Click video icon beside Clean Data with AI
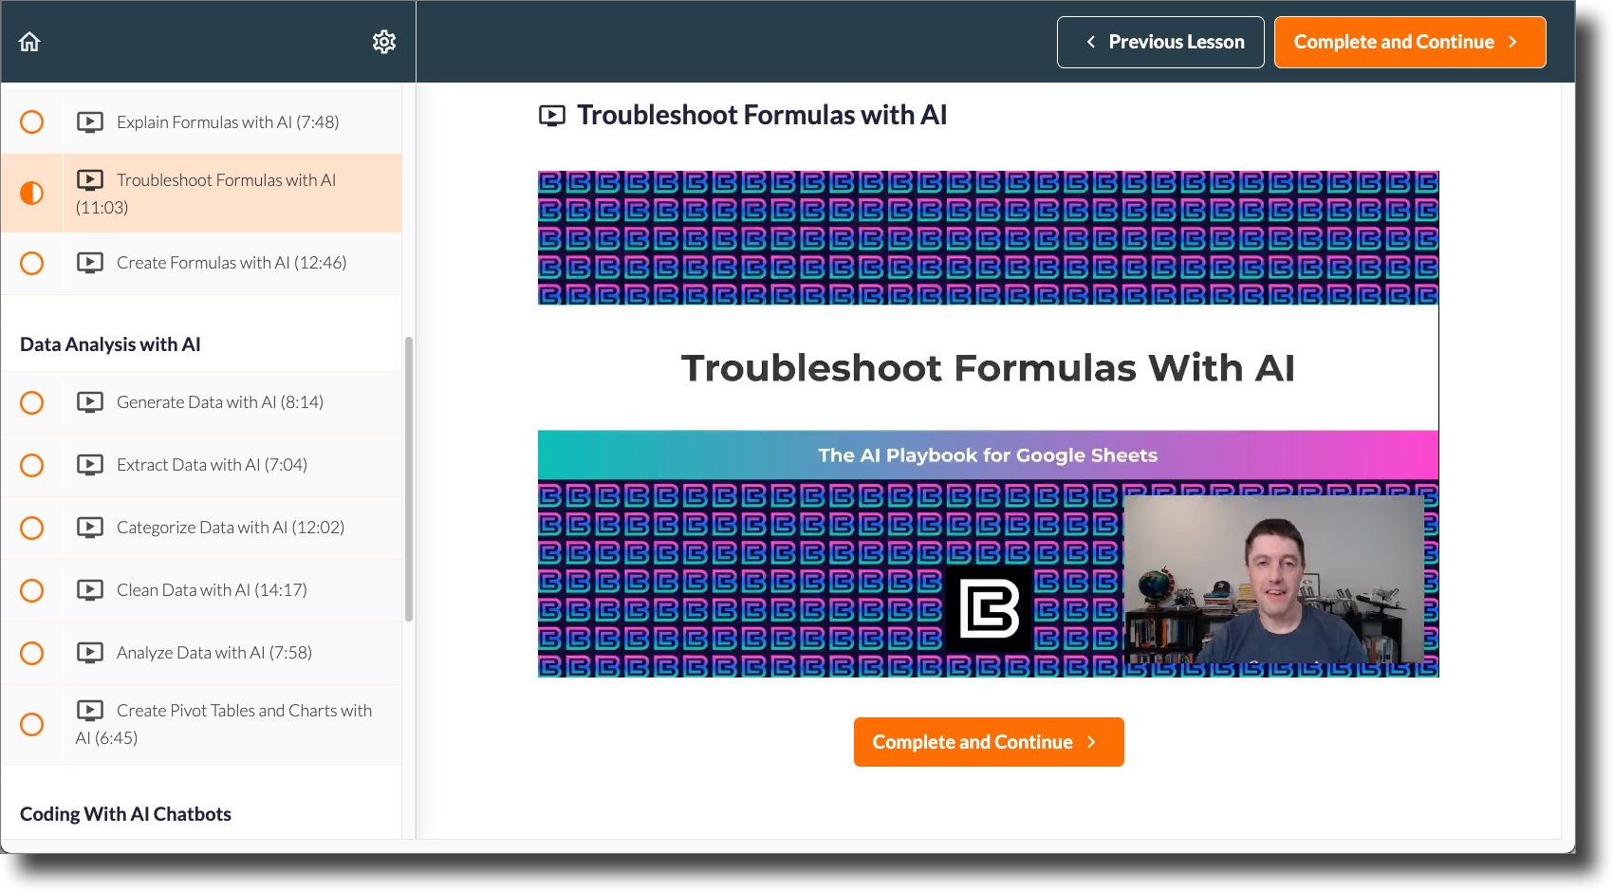This screenshot has width=1613, height=891. coord(90,590)
